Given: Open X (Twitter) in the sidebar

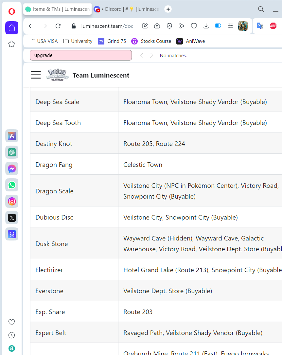Looking at the screenshot, I should click(x=12, y=218).
